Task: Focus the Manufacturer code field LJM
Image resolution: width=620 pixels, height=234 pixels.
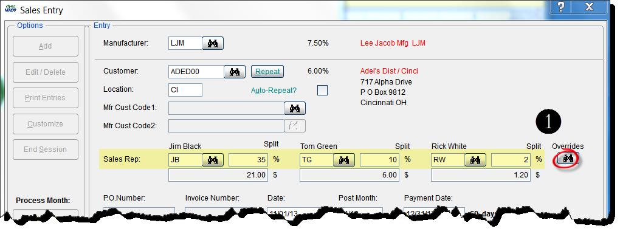Action: click(185, 44)
